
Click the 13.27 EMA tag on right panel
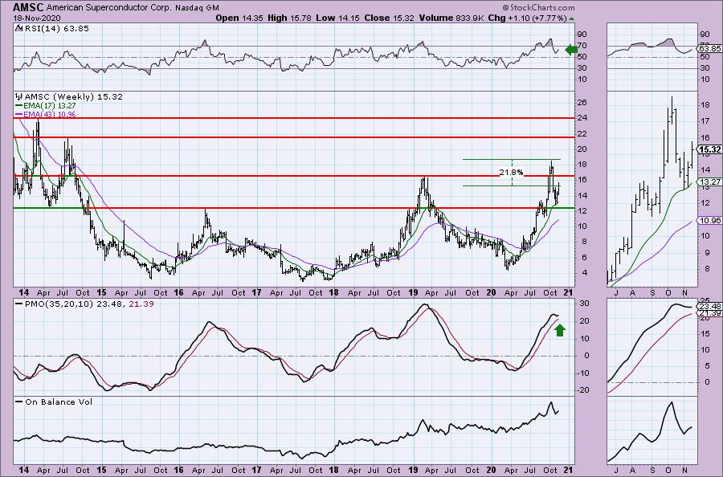[709, 182]
